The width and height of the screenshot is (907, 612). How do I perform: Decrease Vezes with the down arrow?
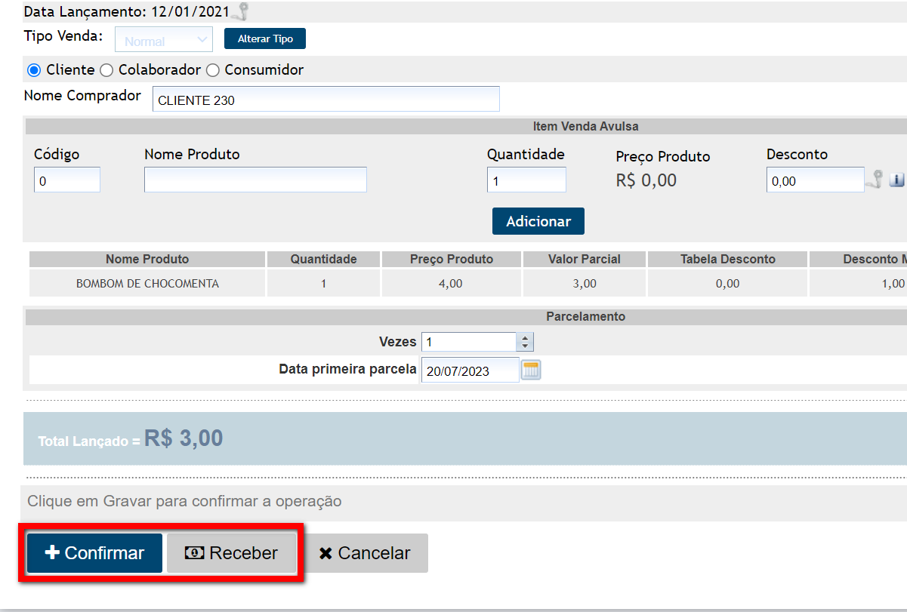coord(525,346)
